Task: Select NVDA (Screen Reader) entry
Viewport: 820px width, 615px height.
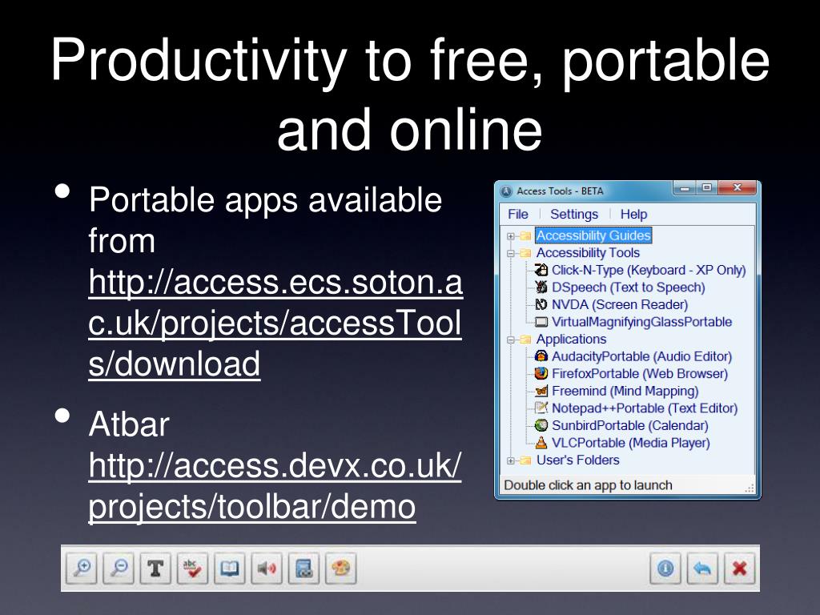Action: coord(620,304)
